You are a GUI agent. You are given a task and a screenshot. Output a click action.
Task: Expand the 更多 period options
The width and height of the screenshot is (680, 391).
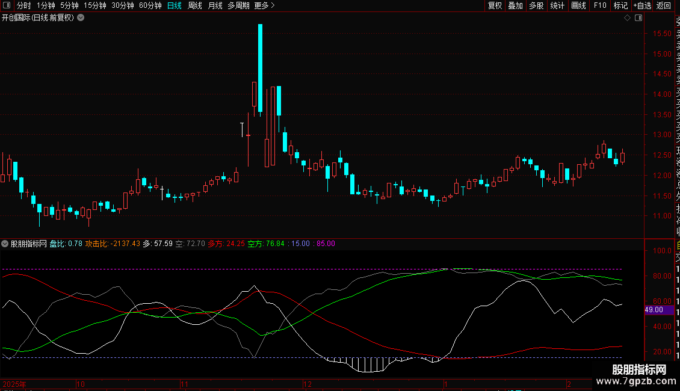(264, 5)
